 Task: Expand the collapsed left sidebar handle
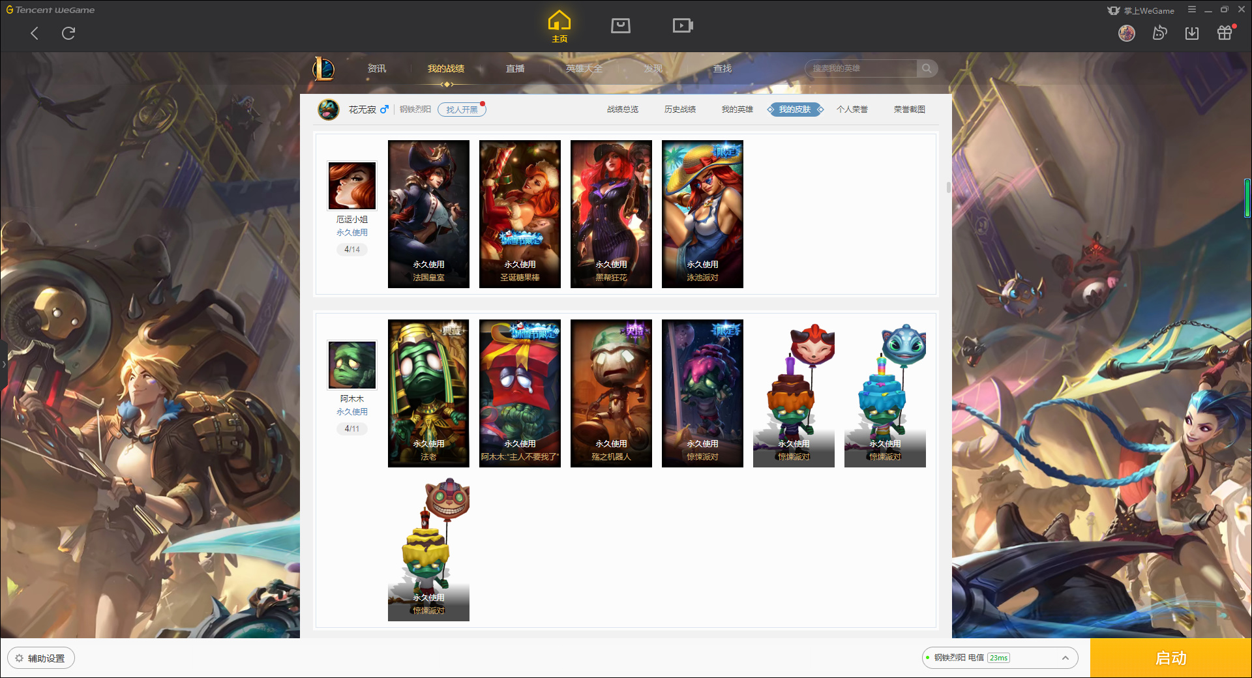tap(3, 364)
